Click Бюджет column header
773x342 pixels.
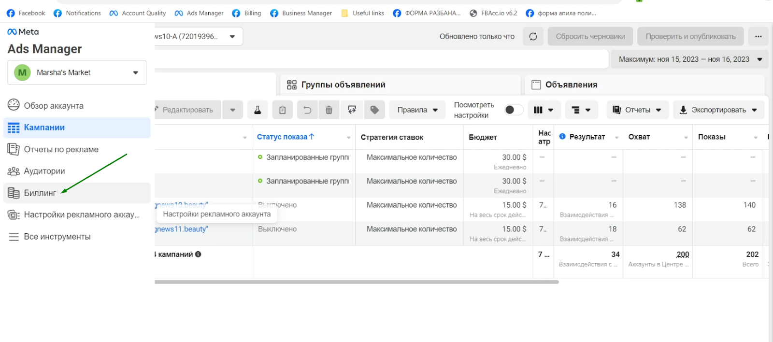click(x=483, y=137)
